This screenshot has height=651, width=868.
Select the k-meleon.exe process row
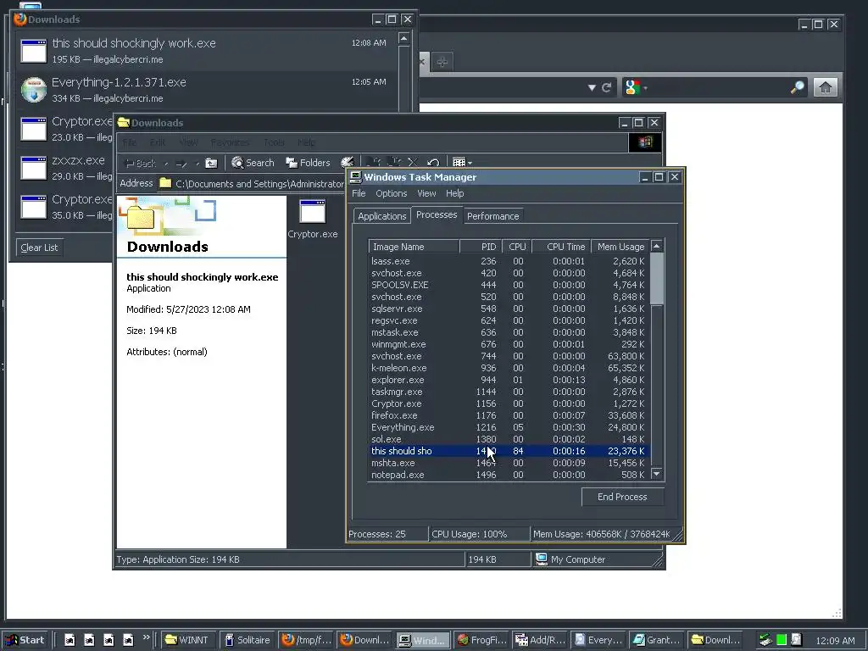coord(509,368)
